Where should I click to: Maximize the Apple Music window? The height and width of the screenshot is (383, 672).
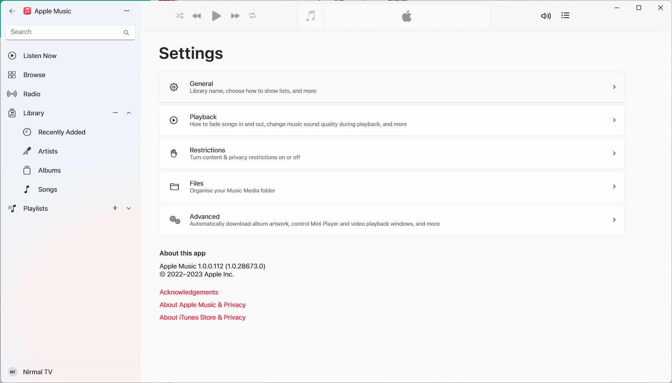pos(639,8)
